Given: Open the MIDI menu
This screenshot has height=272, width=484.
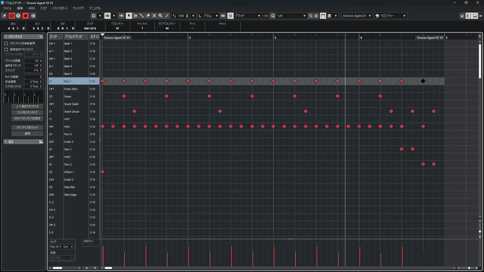Looking at the screenshot, I should [32, 8].
